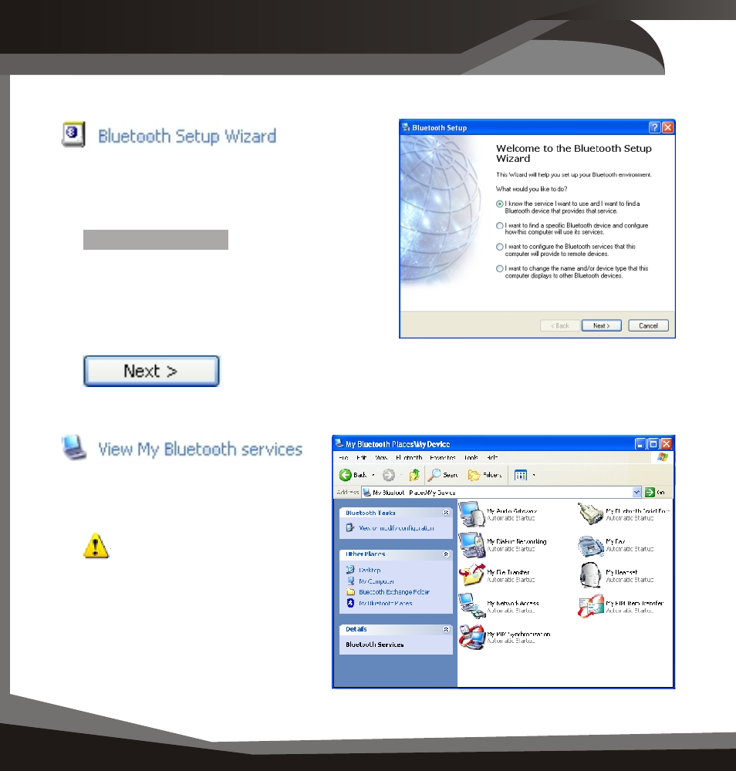Click Cancel in the Bluetooth Setup dialog
This screenshot has width=736, height=771.
click(648, 325)
